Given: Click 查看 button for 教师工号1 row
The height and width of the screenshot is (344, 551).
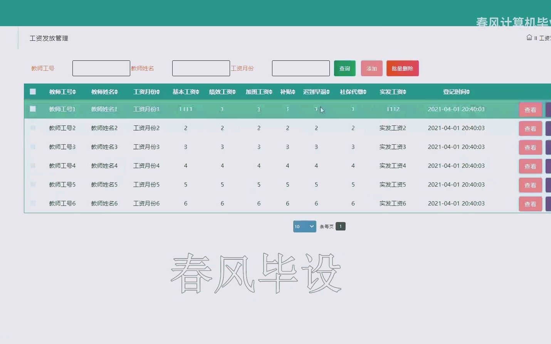Looking at the screenshot, I should tap(530, 110).
